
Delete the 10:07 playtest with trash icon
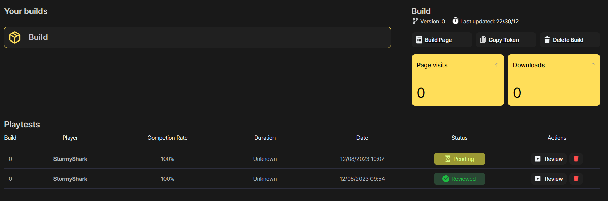(x=576, y=159)
